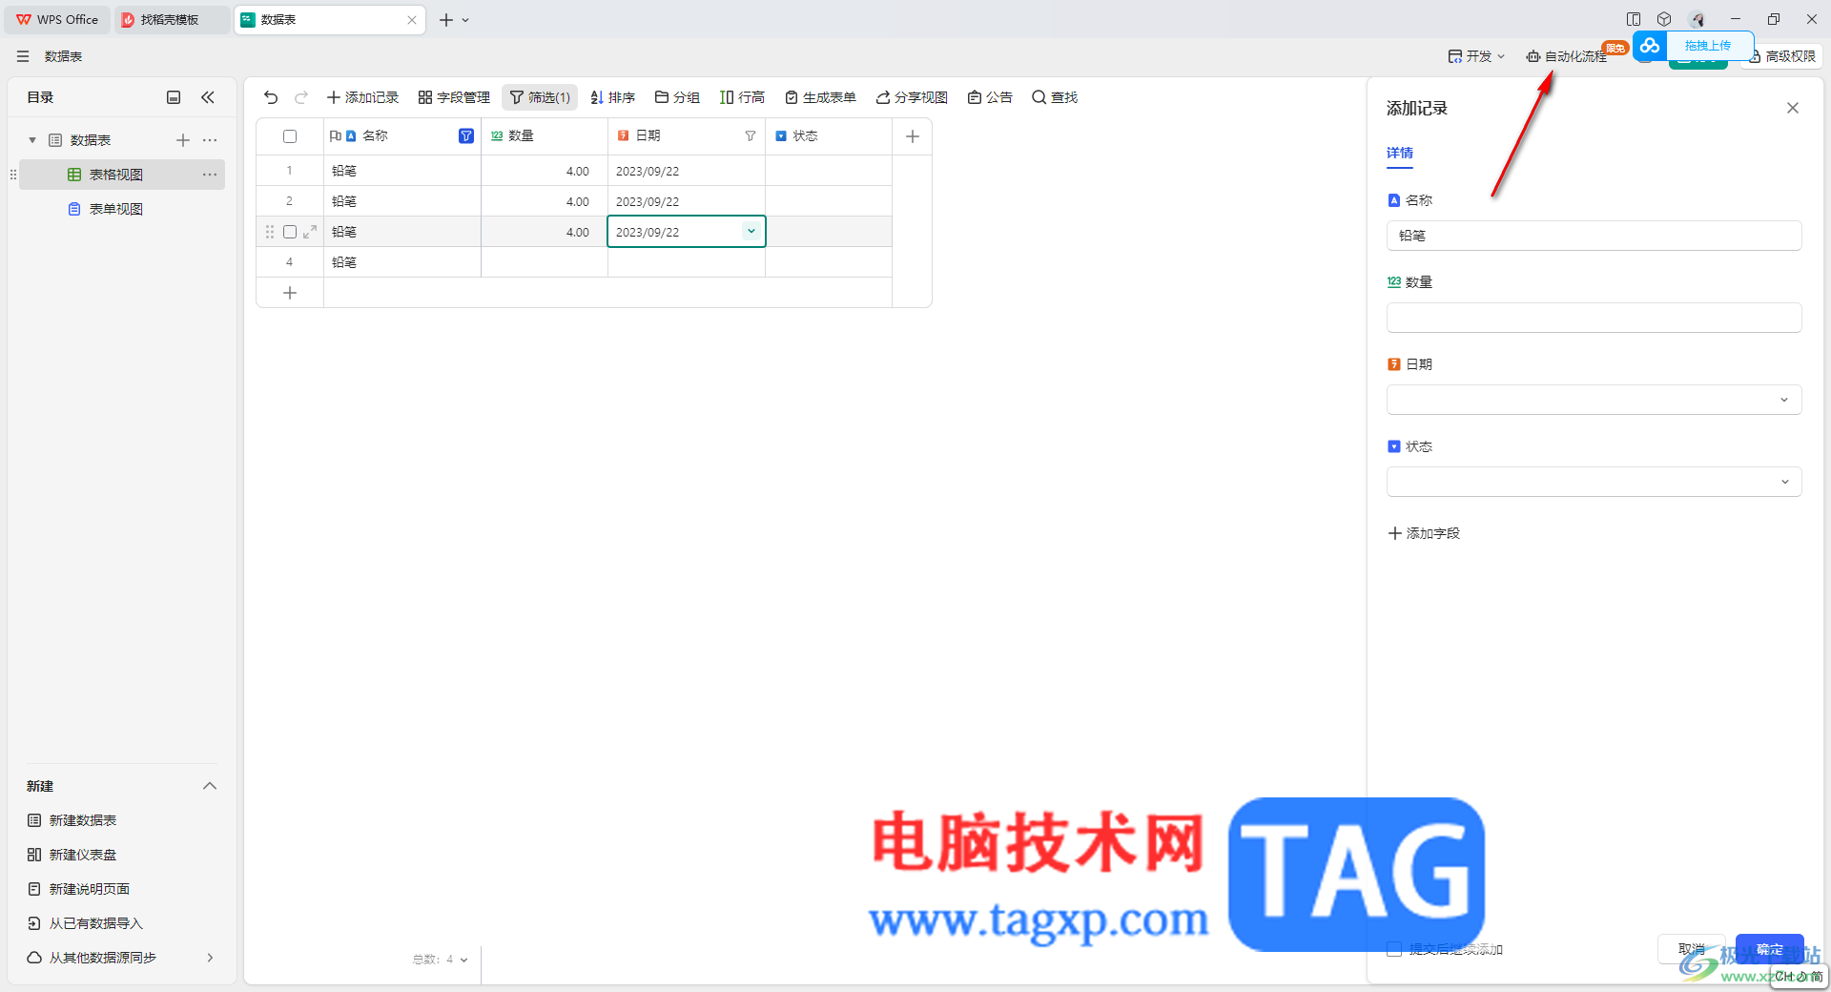The image size is (1831, 992).
Task: Click the filter icon in 名称 column header
Action: tap(466, 136)
